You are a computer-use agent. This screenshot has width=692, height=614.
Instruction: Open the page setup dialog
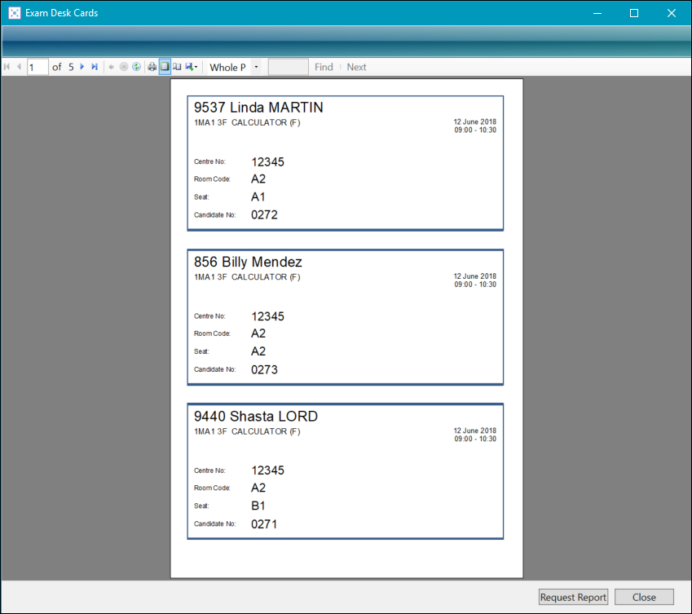point(177,67)
